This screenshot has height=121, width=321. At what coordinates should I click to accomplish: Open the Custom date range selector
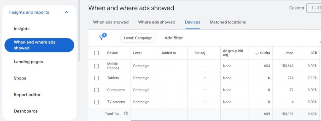point(313,8)
